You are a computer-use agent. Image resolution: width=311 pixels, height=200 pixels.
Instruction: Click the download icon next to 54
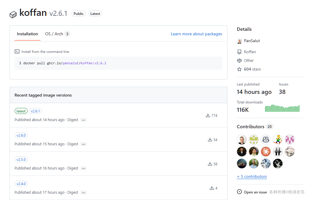coord(210,140)
